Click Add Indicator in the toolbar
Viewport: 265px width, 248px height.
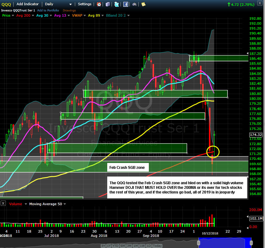click(x=27, y=4)
